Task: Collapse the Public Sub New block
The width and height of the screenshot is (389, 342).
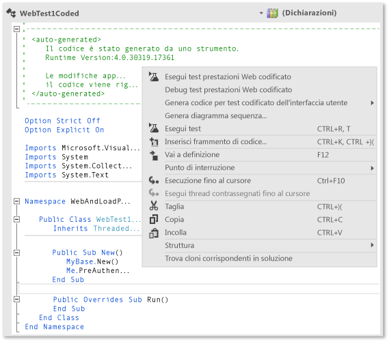Action: click(x=16, y=253)
